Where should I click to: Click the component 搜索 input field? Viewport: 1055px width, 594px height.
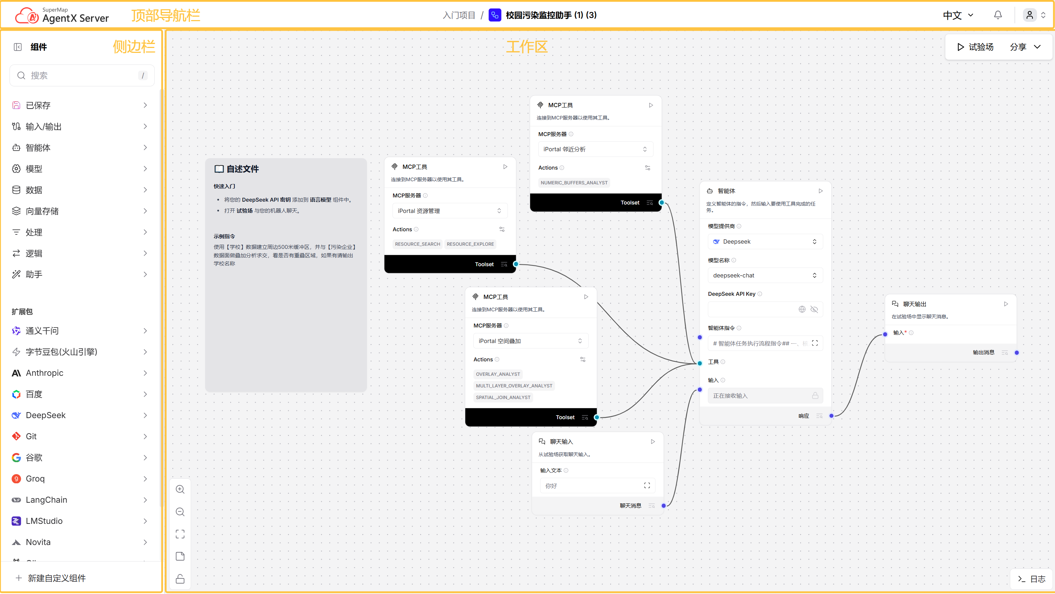tap(82, 75)
